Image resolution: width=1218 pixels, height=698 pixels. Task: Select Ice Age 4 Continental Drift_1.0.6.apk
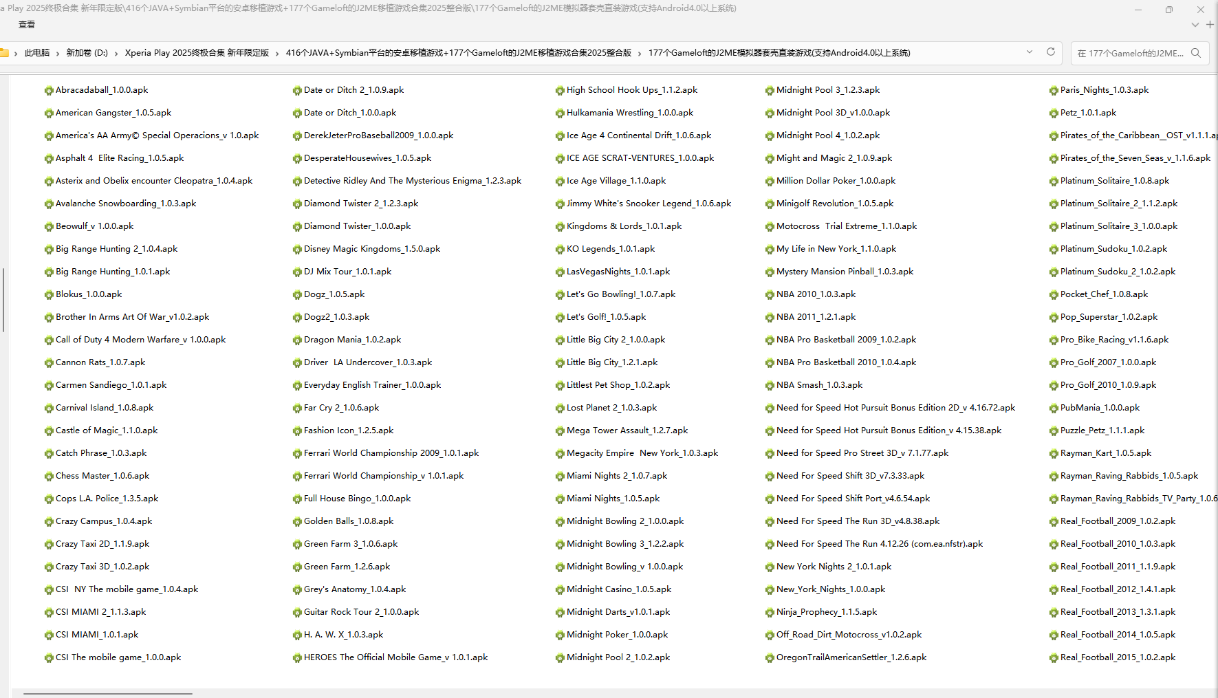pos(639,135)
